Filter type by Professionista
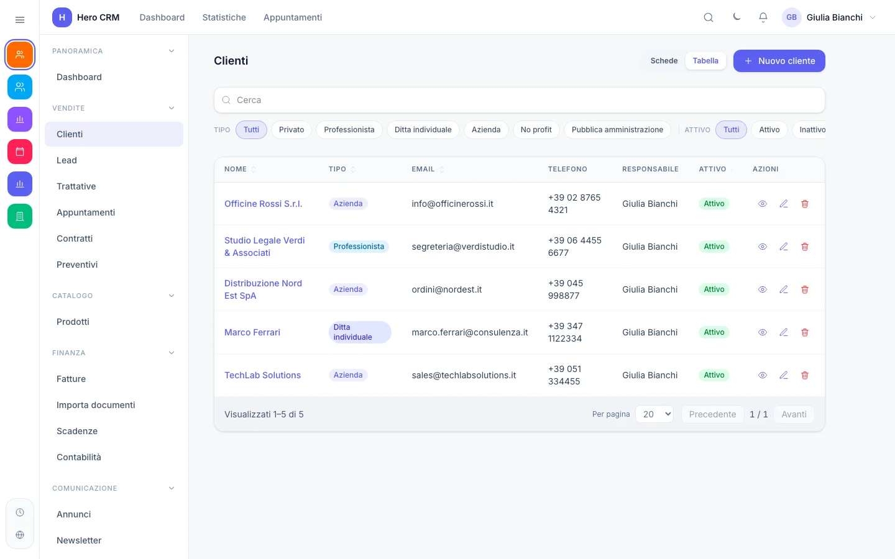Screen dimensions: 895x559 [349, 130]
